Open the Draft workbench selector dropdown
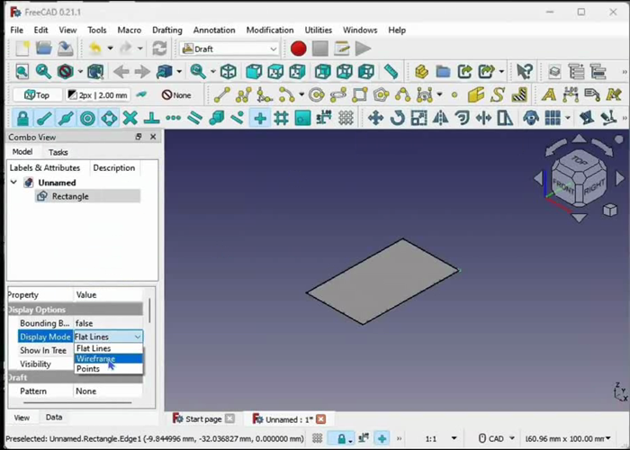Image resolution: width=630 pixels, height=450 pixels. [229, 49]
